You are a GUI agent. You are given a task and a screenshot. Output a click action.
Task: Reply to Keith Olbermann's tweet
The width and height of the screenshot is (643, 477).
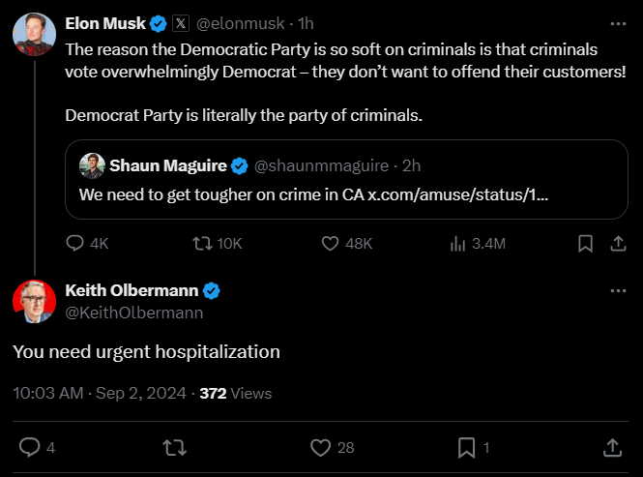coord(30,447)
